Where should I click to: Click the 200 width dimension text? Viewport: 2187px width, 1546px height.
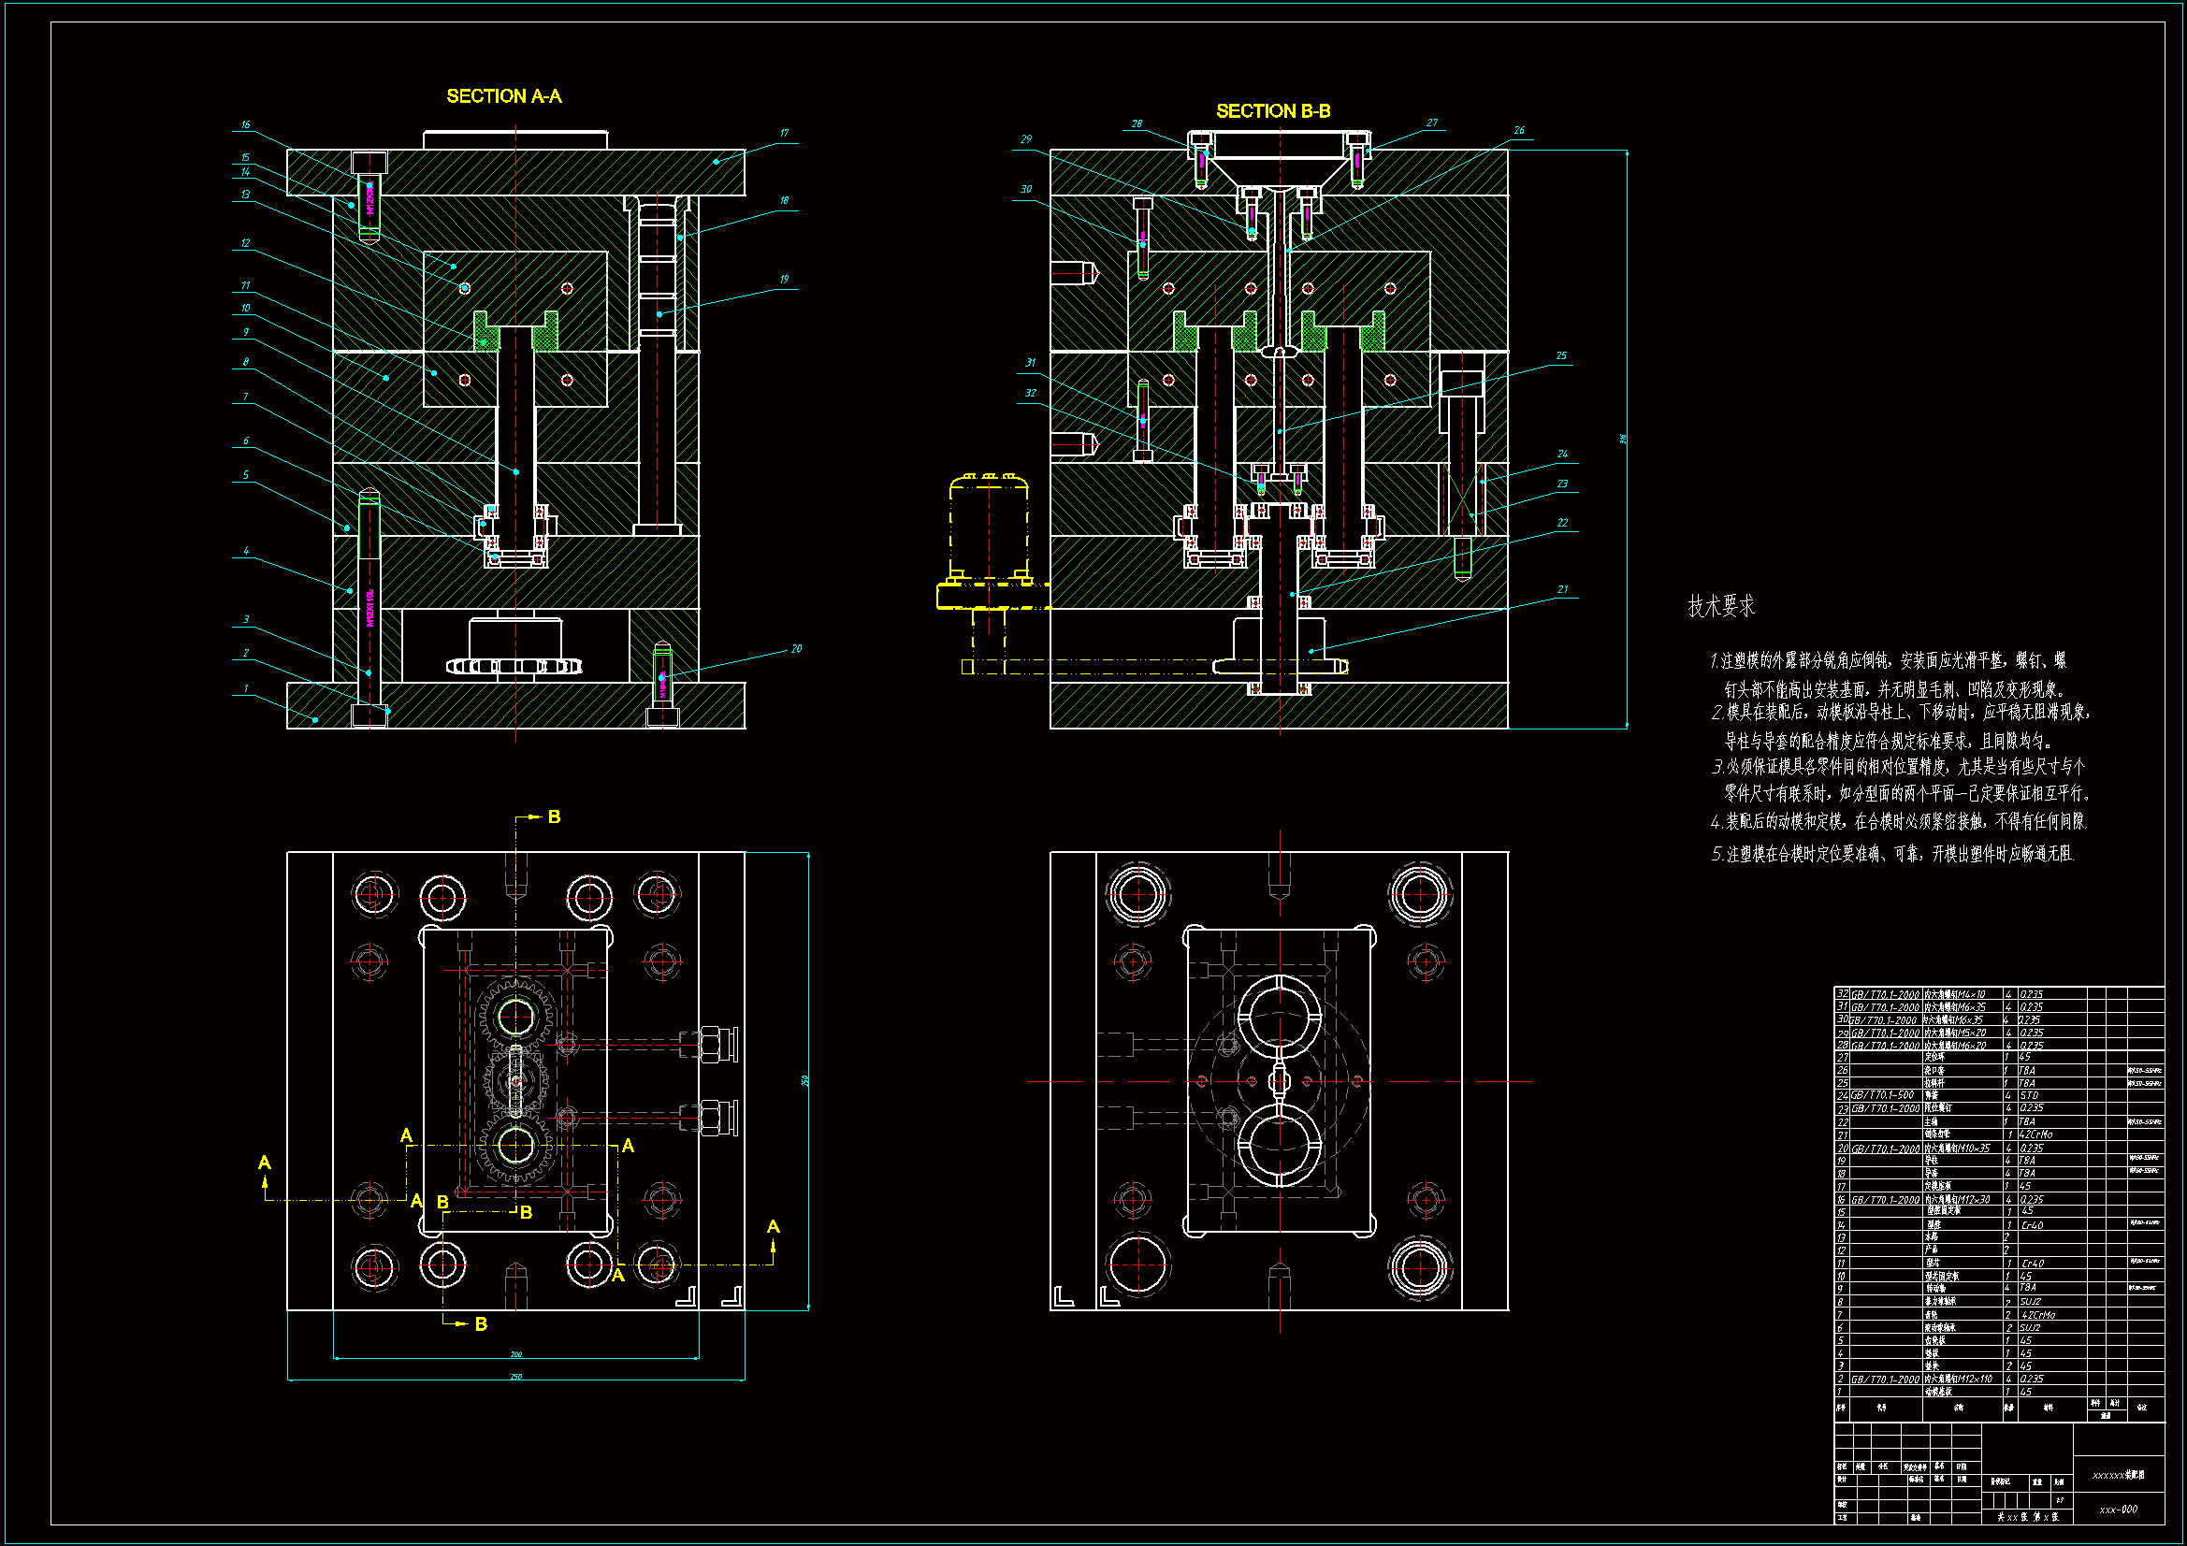515,1353
